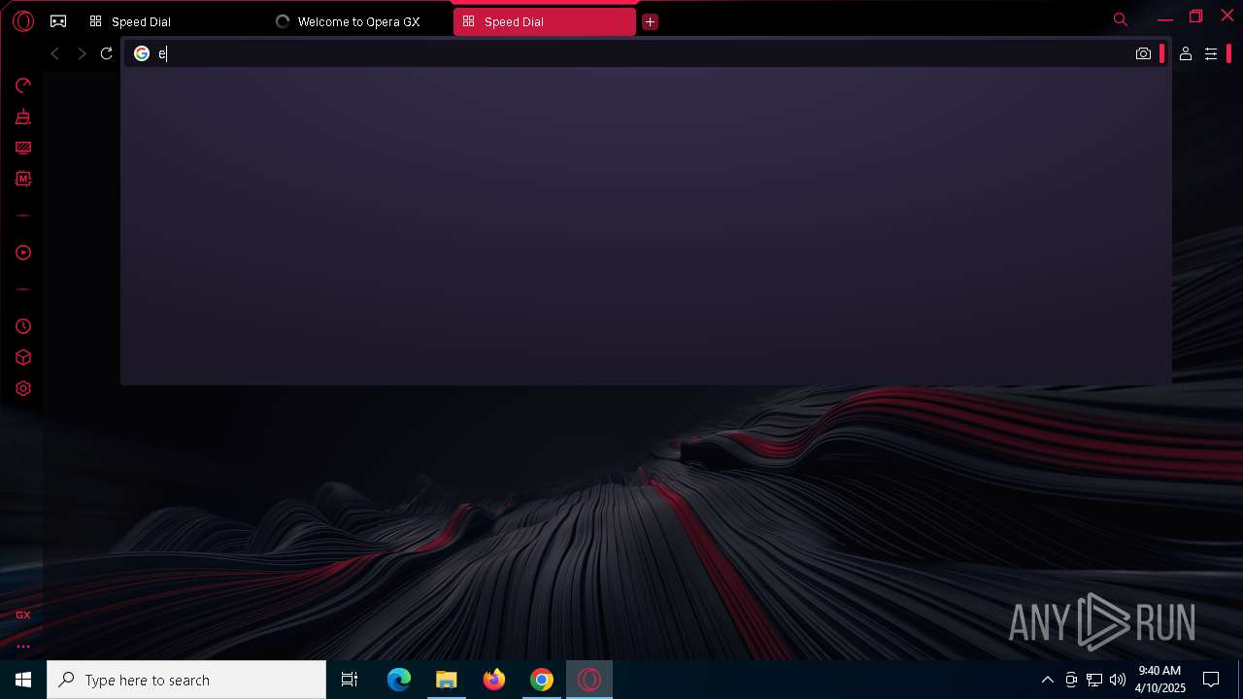This screenshot has width=1243, height=699.
Task: Open the 9:40 AM clock calendar
Action: point(1159,680)
